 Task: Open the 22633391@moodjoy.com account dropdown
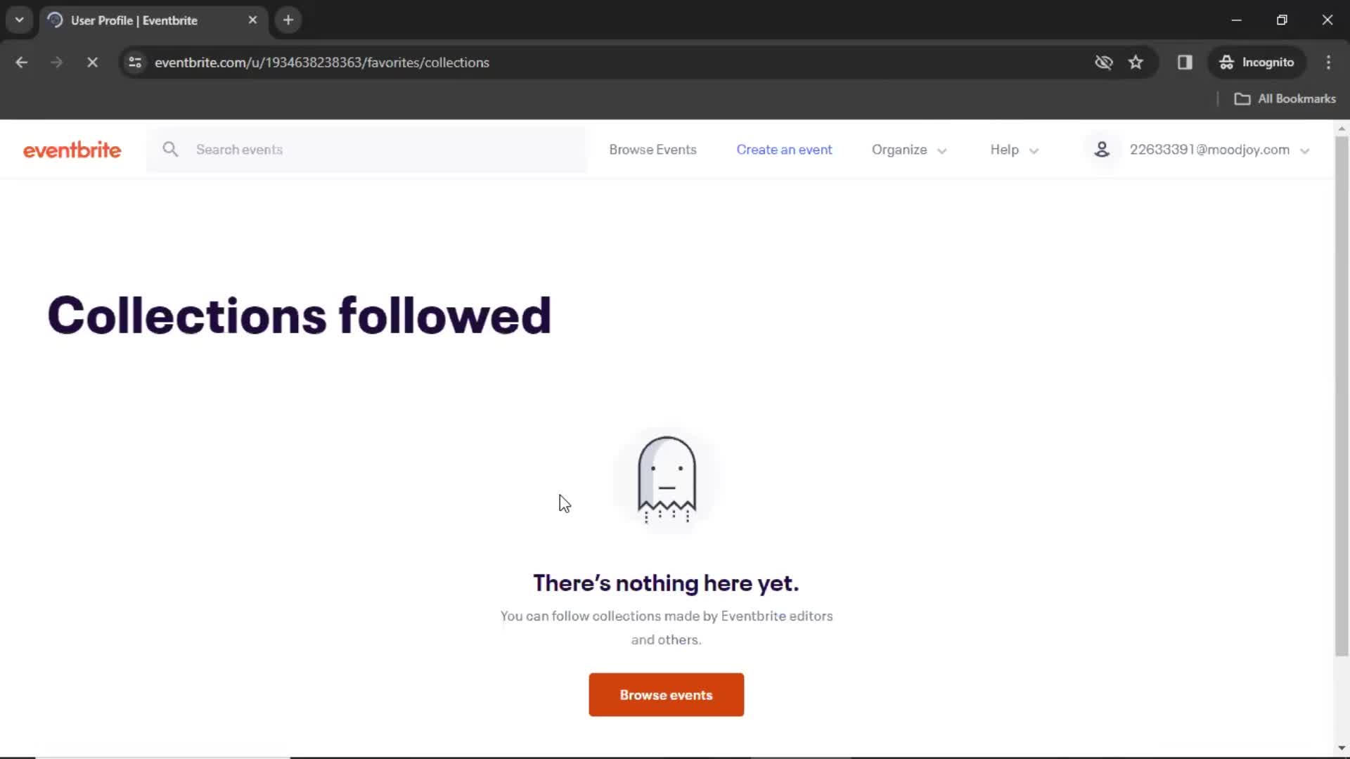pos(1220,150)
